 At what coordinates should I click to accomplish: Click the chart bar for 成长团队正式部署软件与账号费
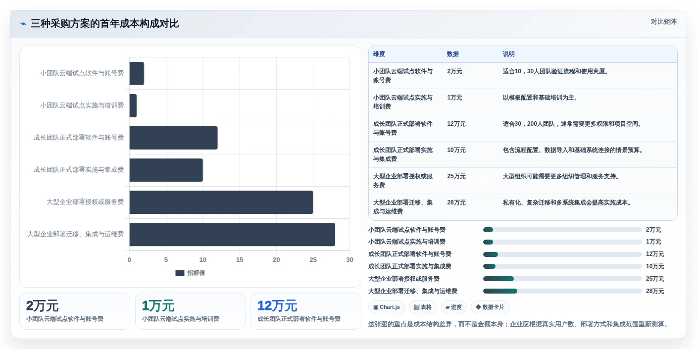pos(173,138)
